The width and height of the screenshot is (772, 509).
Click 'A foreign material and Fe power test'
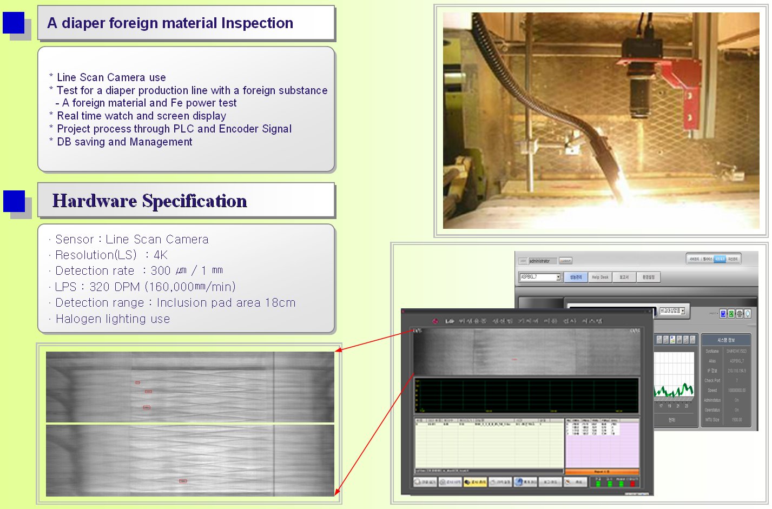point(149,103)
